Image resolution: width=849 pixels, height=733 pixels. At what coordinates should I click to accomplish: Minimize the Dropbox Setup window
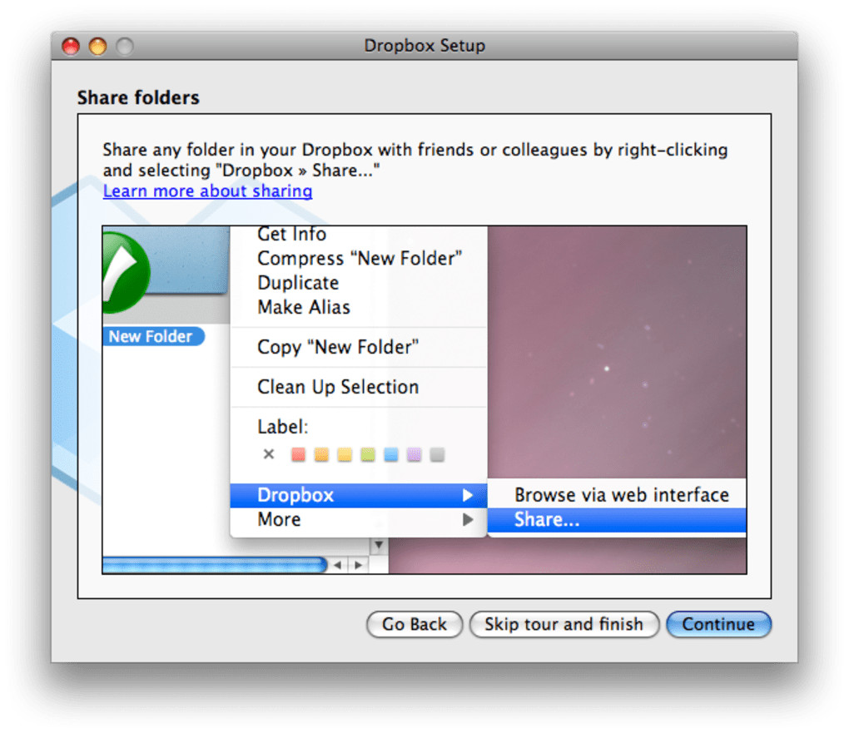[97, 46]
